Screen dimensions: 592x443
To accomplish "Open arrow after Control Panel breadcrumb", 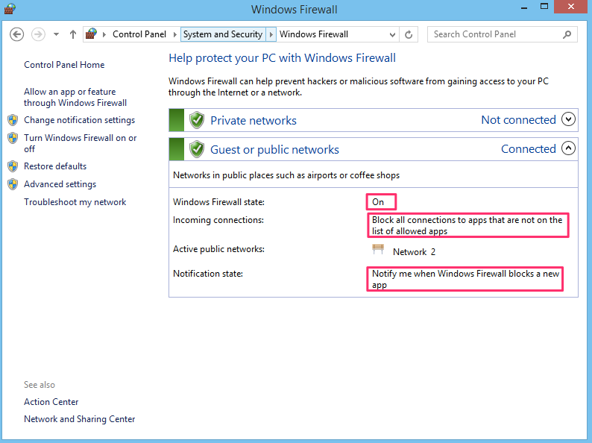I will [174, 34].
